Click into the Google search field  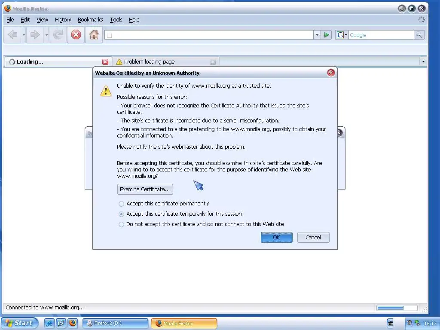coord(381,35)
